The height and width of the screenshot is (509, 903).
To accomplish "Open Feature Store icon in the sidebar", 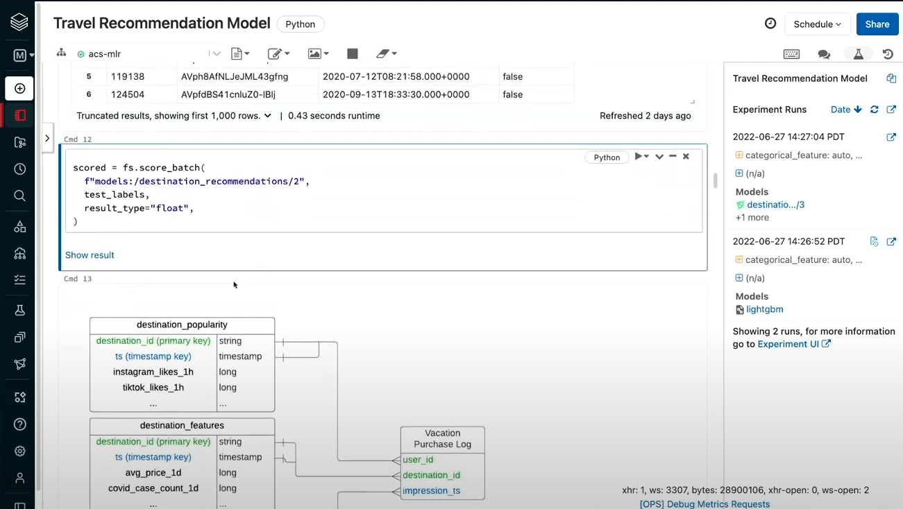I will [x=20, y=337].
